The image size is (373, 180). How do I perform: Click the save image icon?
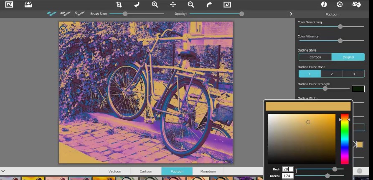(x=28, y=5)
